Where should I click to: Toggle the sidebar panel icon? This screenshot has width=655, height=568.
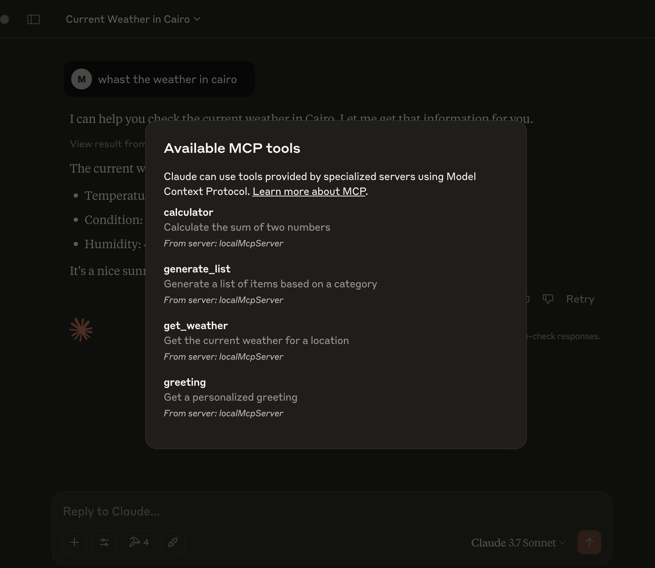click(34, 19)
